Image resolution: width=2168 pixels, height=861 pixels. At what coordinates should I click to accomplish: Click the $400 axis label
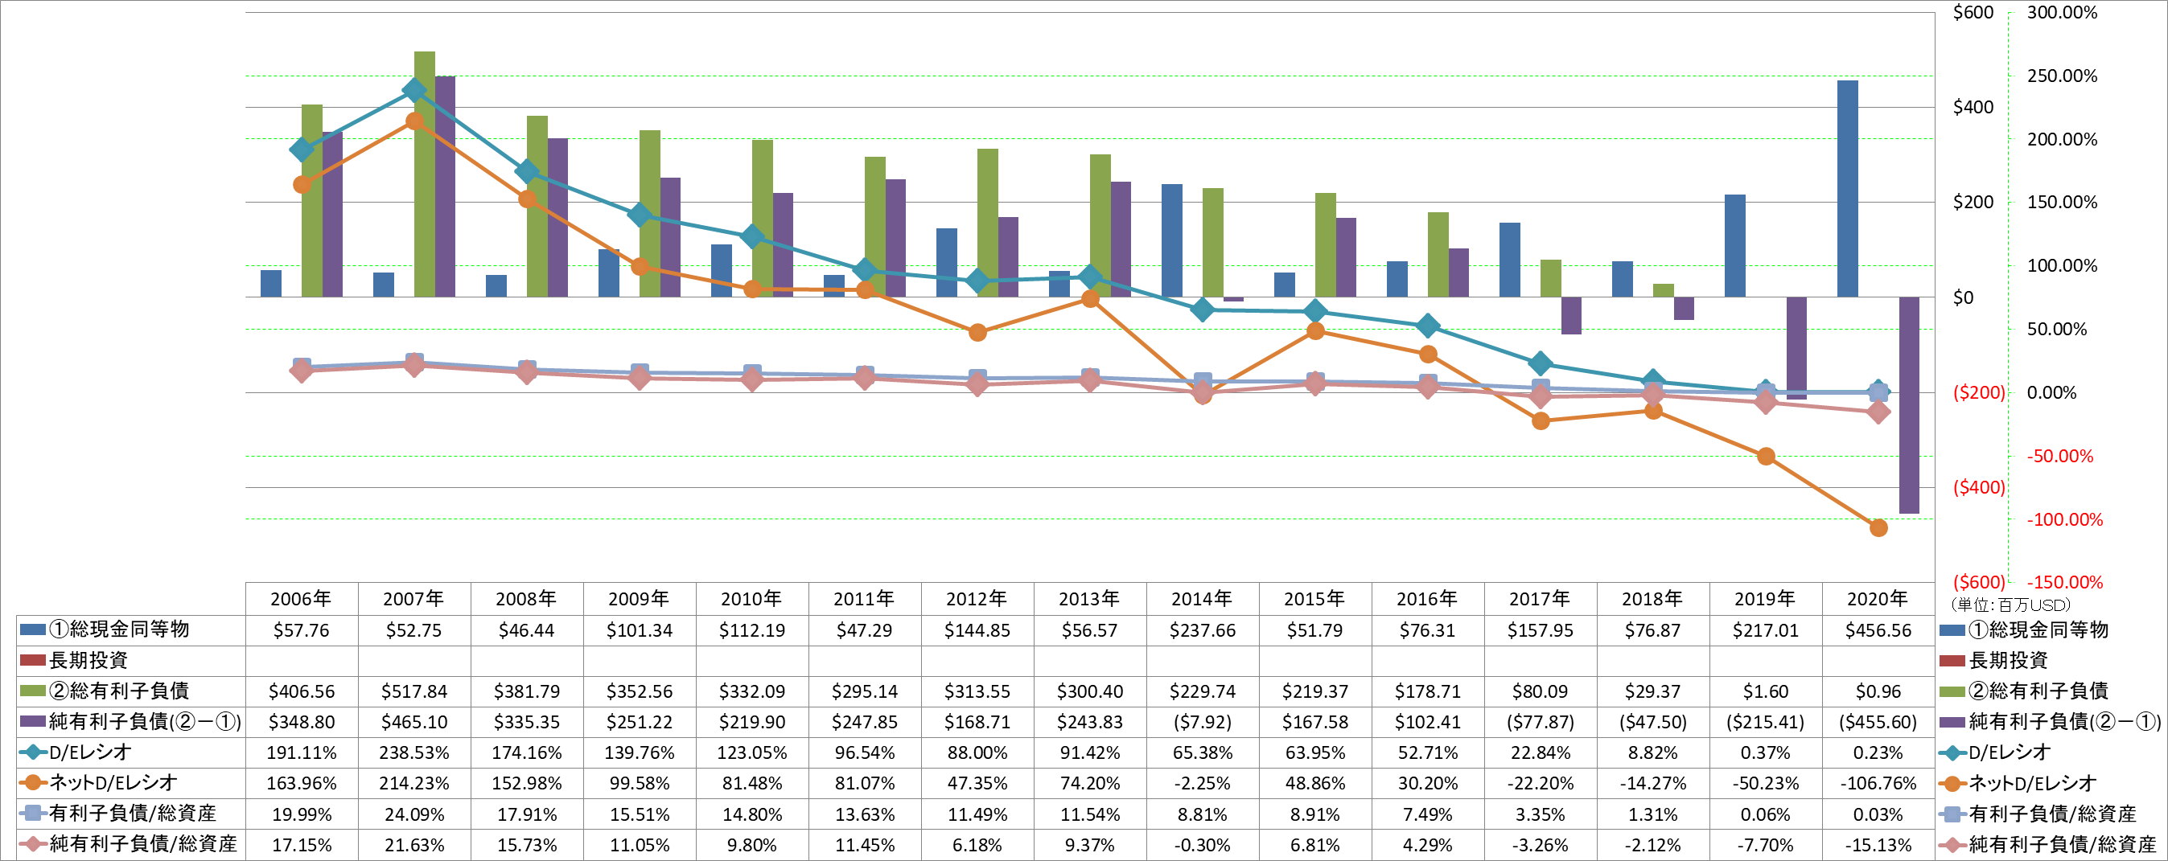pyautogui.click(x=1973, y=107)
